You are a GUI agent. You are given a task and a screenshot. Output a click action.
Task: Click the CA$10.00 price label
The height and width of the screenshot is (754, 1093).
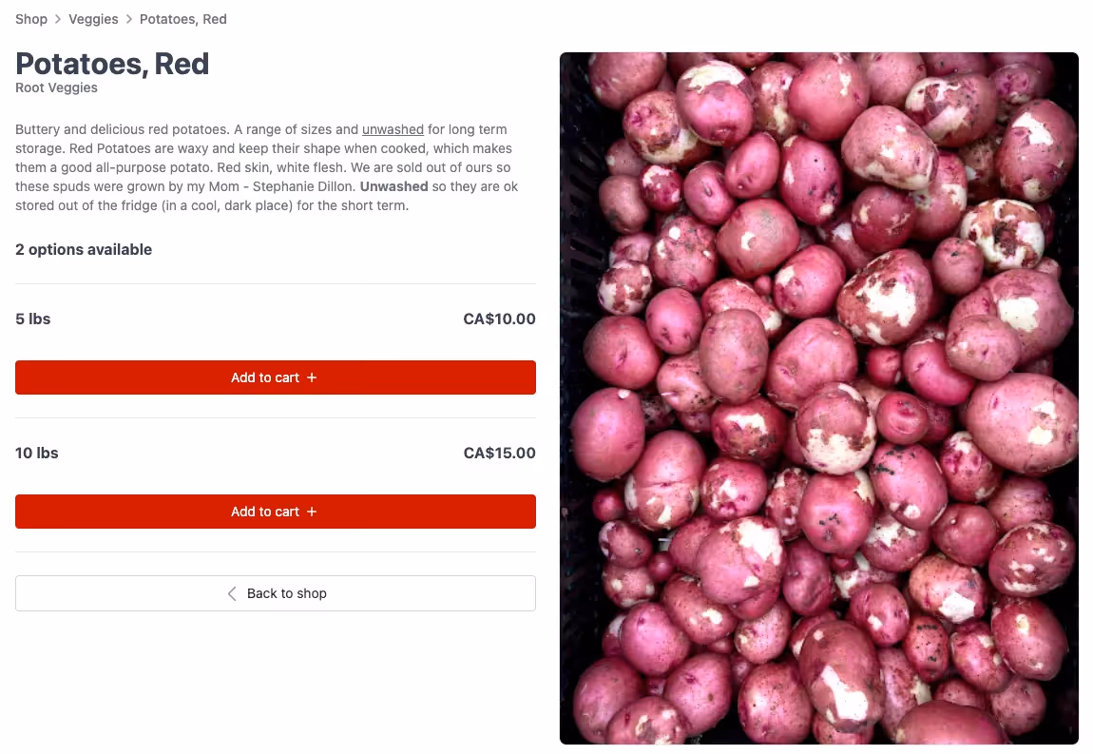click(x=499, y=319)
